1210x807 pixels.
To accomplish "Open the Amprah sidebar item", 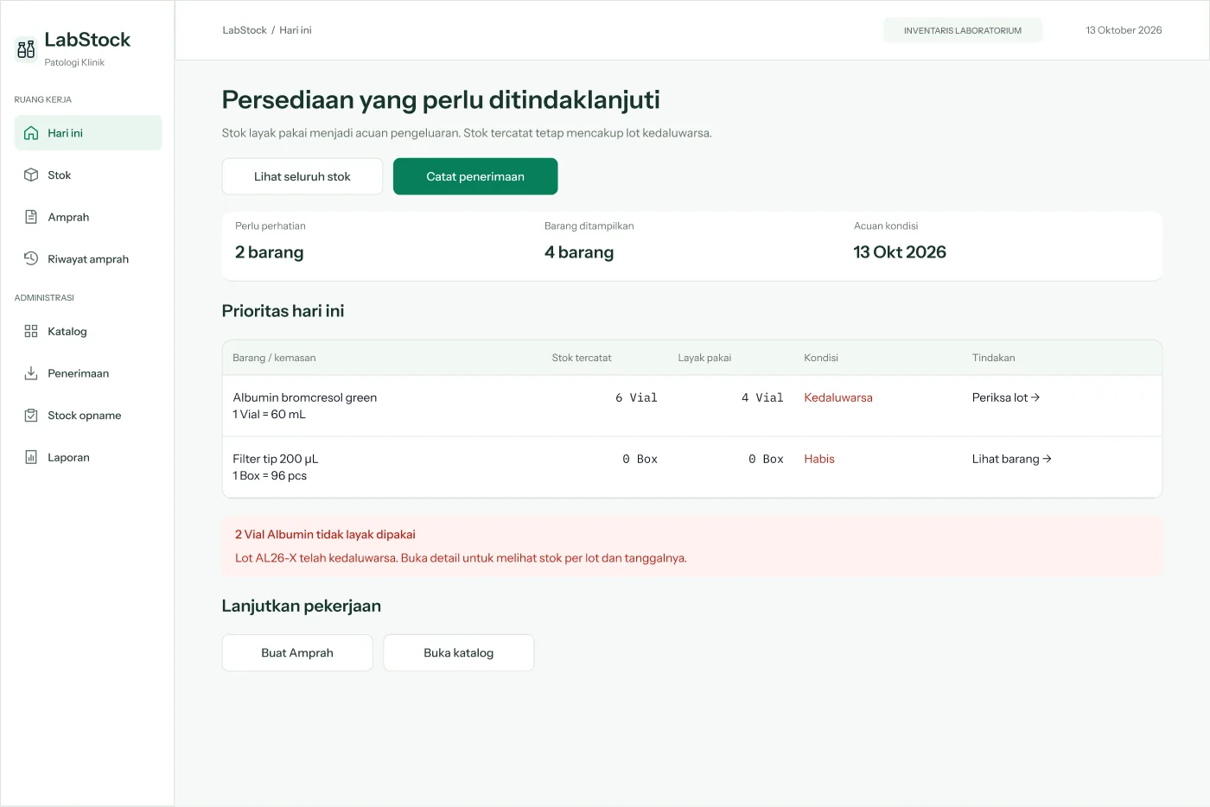I will click(88, 217).
